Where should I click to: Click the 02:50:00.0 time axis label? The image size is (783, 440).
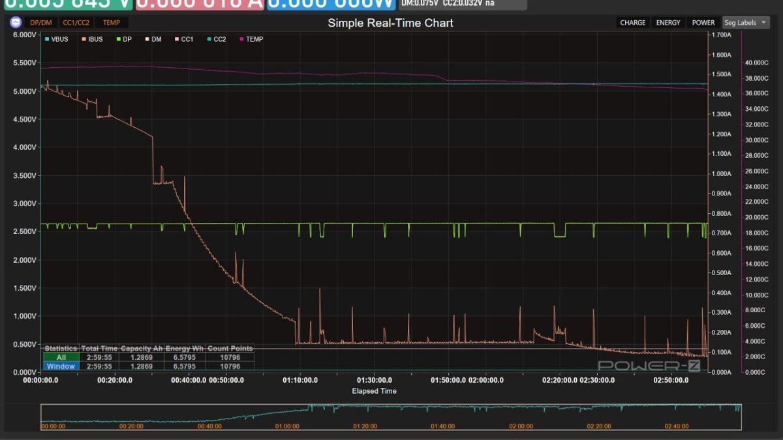672,380
